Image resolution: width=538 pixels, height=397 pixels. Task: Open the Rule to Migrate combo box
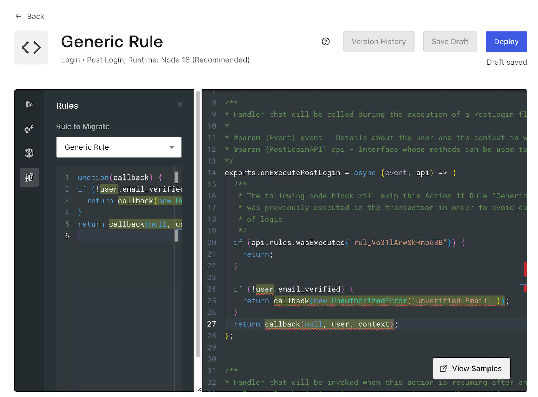coord(119,147)
